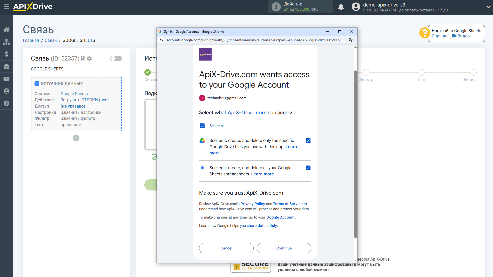Open the billing dollar icon in sidebar

point(6,54)
